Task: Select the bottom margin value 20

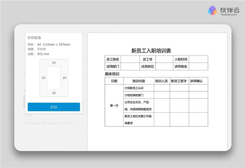Action: pyautogui.click(x=54, y=93)
